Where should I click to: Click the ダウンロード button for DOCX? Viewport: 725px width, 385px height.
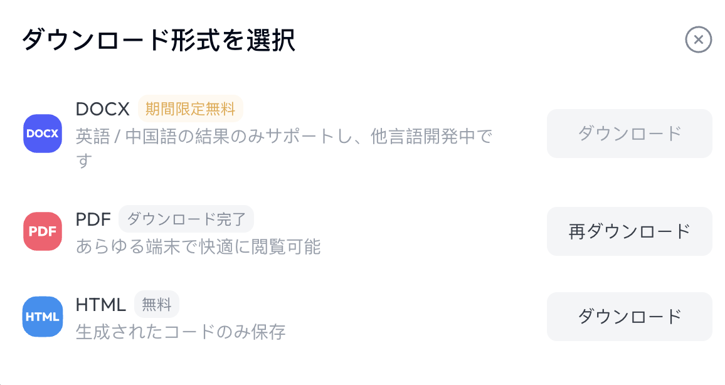pyautogui.click(x=629, y=134)
